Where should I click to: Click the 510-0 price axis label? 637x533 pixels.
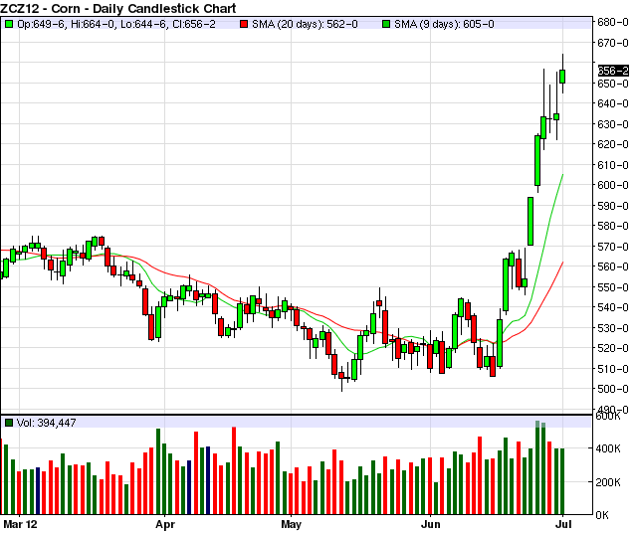pos(613,369)
